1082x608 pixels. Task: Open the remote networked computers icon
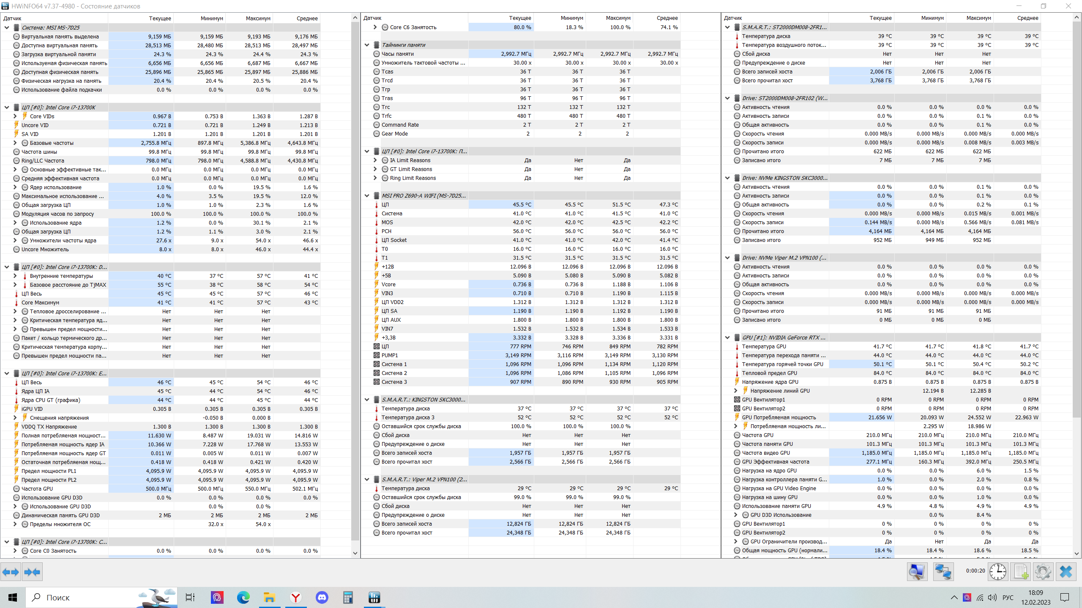tap(943, 572)
